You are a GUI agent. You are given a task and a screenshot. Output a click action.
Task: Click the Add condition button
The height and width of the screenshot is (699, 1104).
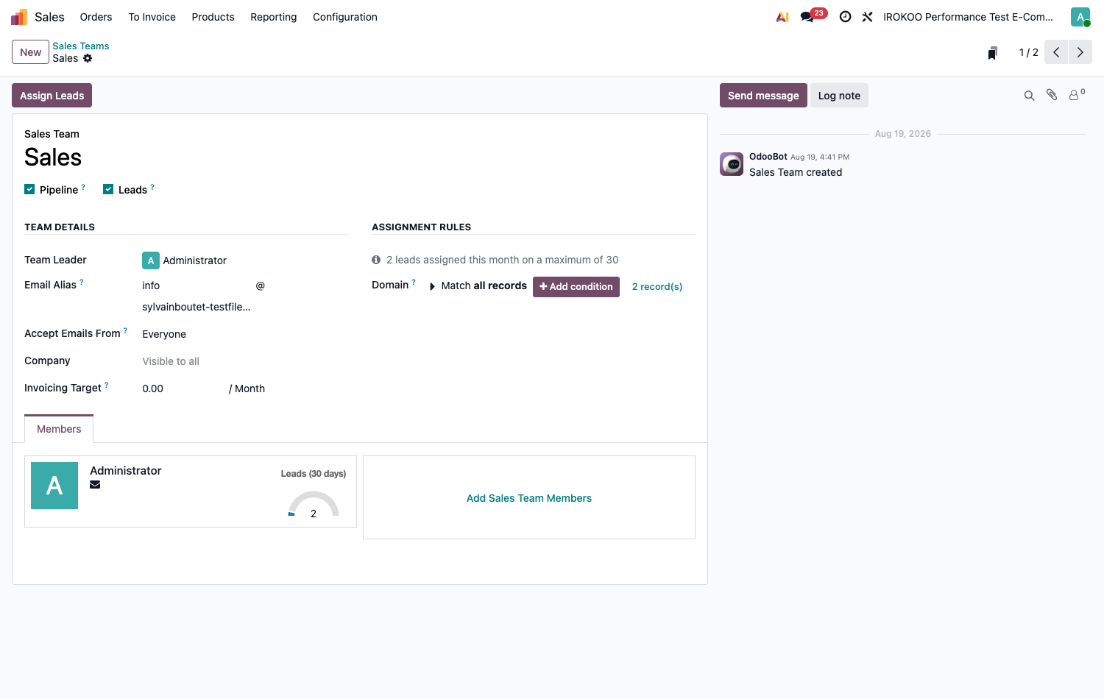[576, 287]
